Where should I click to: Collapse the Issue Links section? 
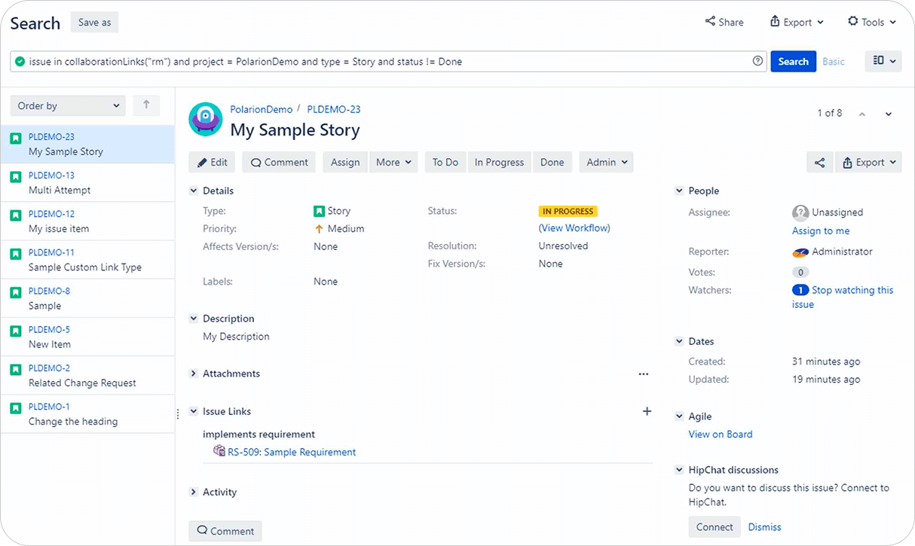coord(194,412)
